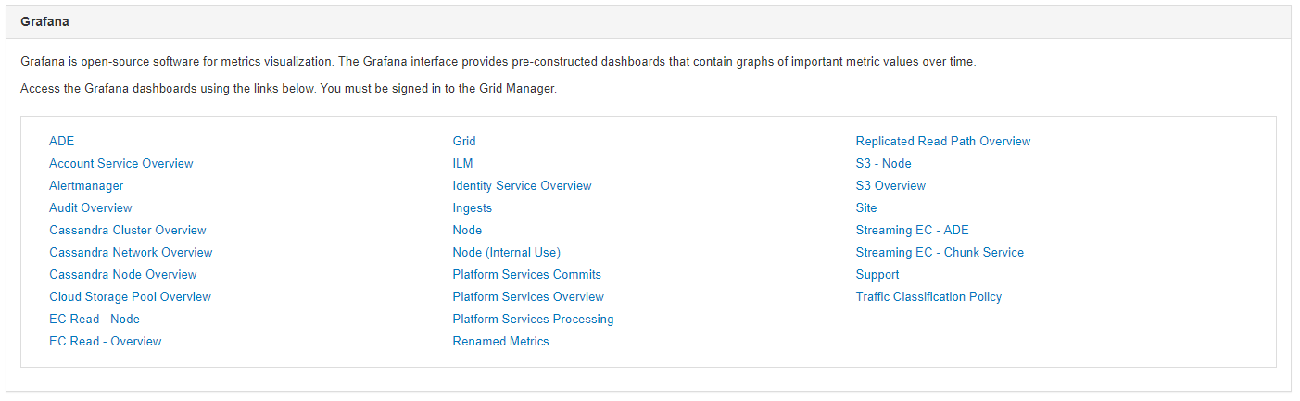The height and width of the screenshot is (401, 1300).
Task: Open the Grid dashboard link
Action: click(464, 142)
